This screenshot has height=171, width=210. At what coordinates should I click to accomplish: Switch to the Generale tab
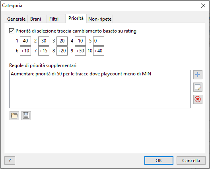(x=16, y=19)
